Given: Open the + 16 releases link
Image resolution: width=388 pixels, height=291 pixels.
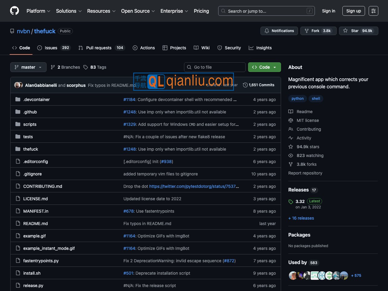Looking at the screenshot, I should [301, 218].
